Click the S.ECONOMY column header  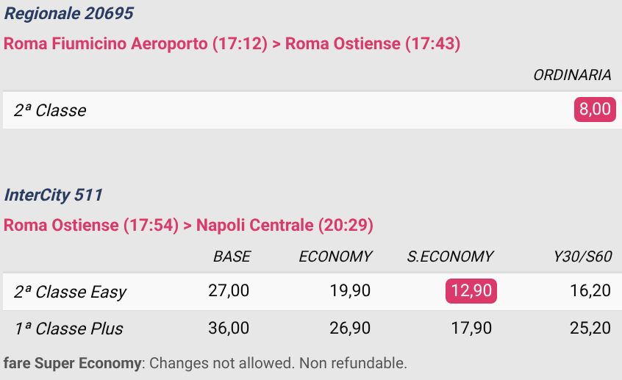point(450,257)
